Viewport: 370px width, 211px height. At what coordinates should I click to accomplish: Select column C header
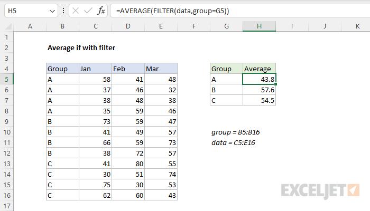[x=95, y=26]
